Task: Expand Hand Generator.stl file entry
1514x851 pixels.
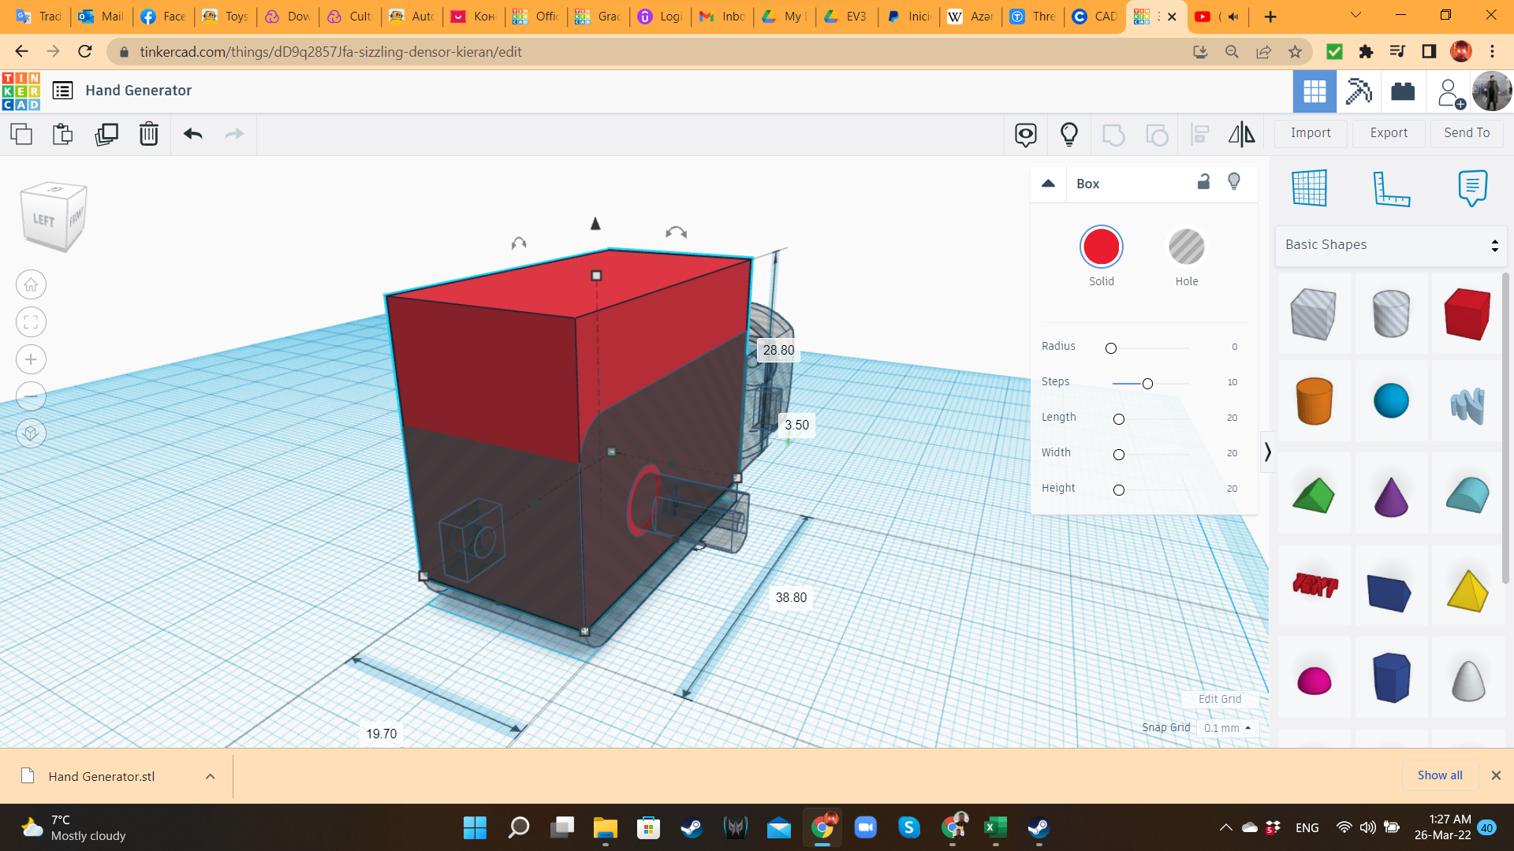Action: tap(209, 776)
